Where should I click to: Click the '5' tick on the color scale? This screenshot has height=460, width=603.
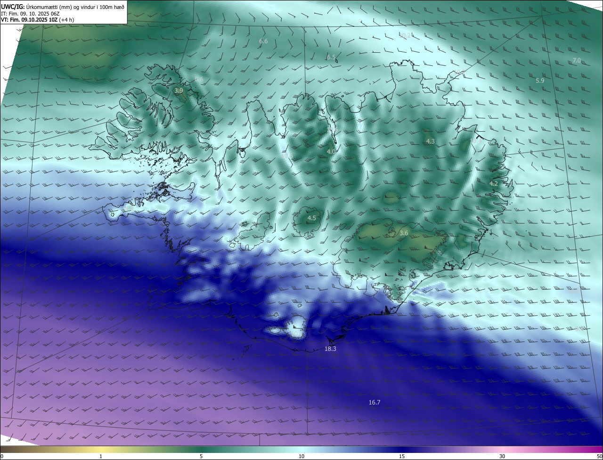pos(201,456)
